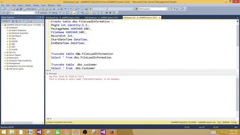Select the TestDB database in tree

(14, 49)
